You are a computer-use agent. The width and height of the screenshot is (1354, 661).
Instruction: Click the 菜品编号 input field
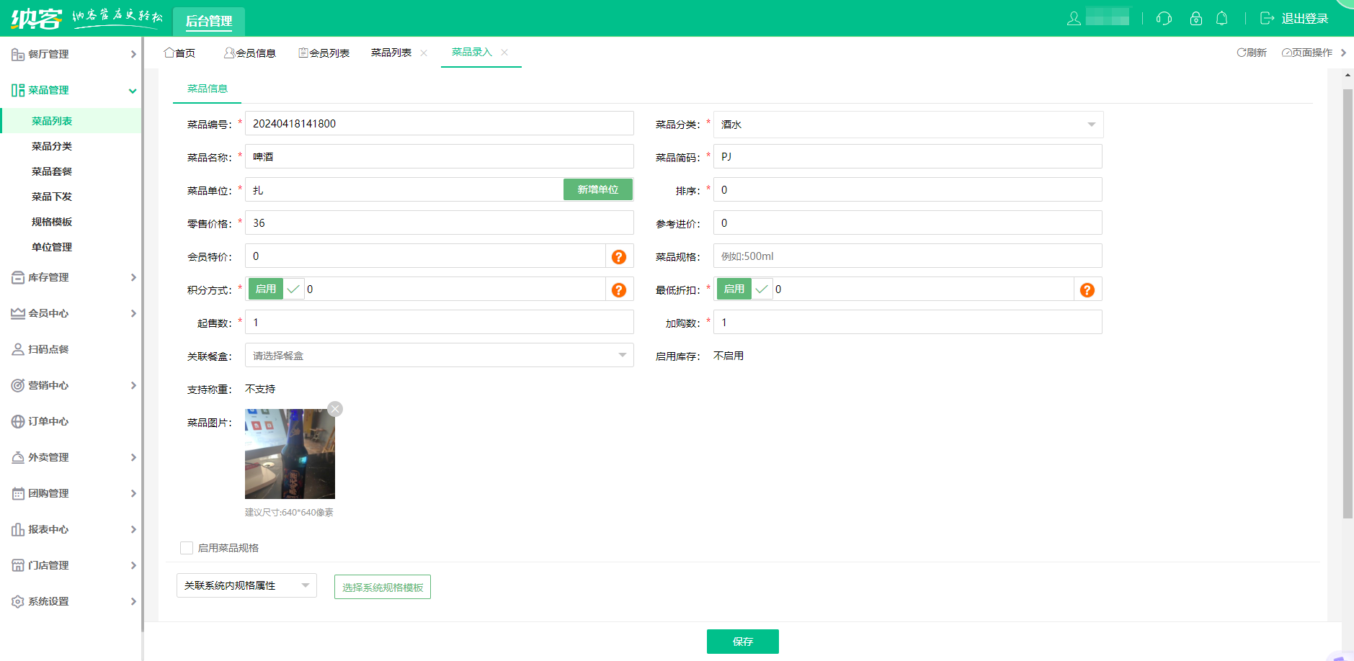coord(440,123)
